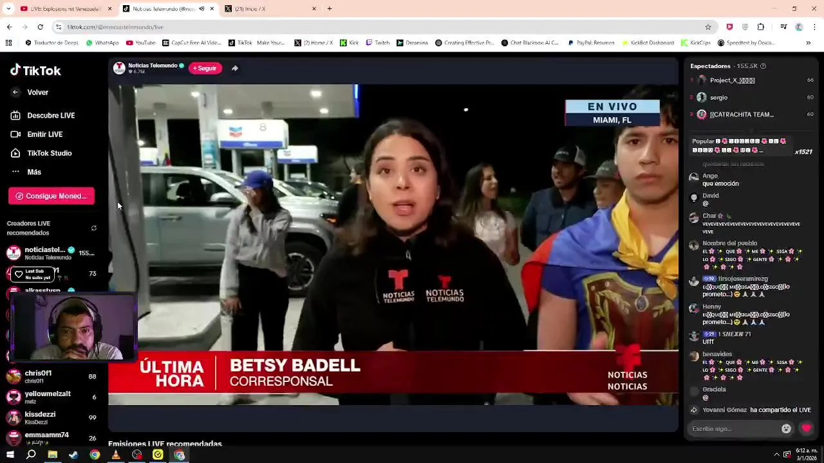
Task: Click the browser back arrow
Action: coord(9,27)
